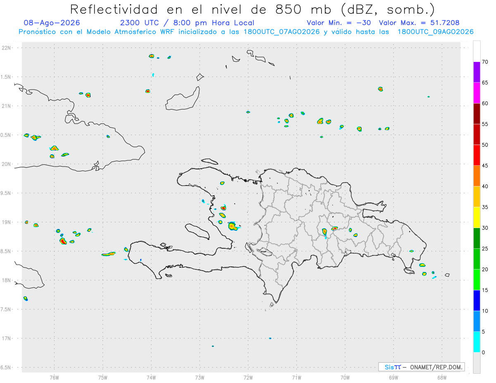496x383 pixels.
Task: Click the longitude axis label '68W'
Action: (442, 377)
